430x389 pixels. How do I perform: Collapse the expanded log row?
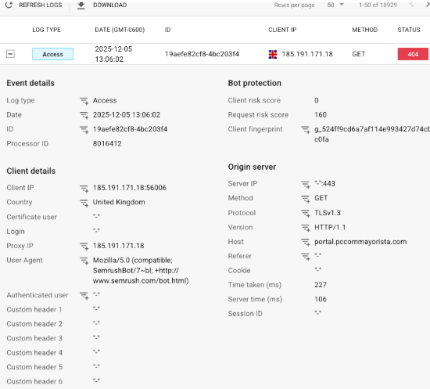[x=10, y=54]
